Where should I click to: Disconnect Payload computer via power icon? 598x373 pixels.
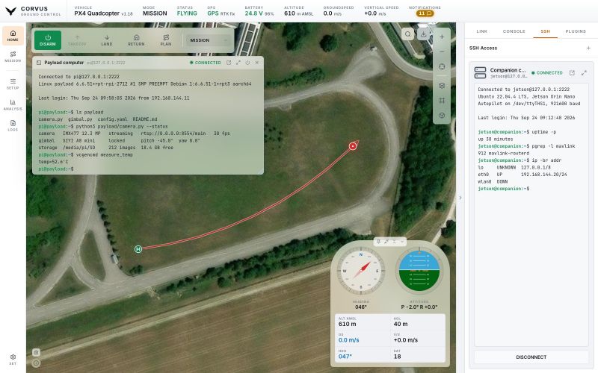[x=247, y=63]
